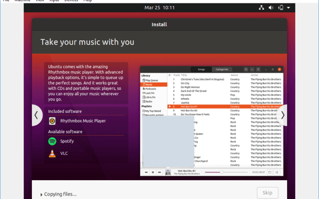
Task: Click the Rhythmbox Music Player label
Action: [83, 121]
